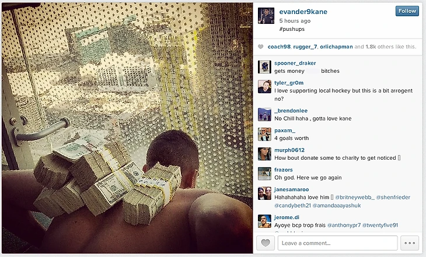Click frazors' hockey avatar

264,174
